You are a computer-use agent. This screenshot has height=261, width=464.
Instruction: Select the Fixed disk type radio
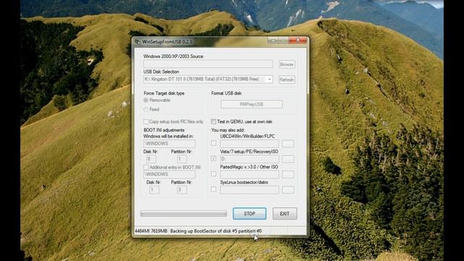[146, 109]
